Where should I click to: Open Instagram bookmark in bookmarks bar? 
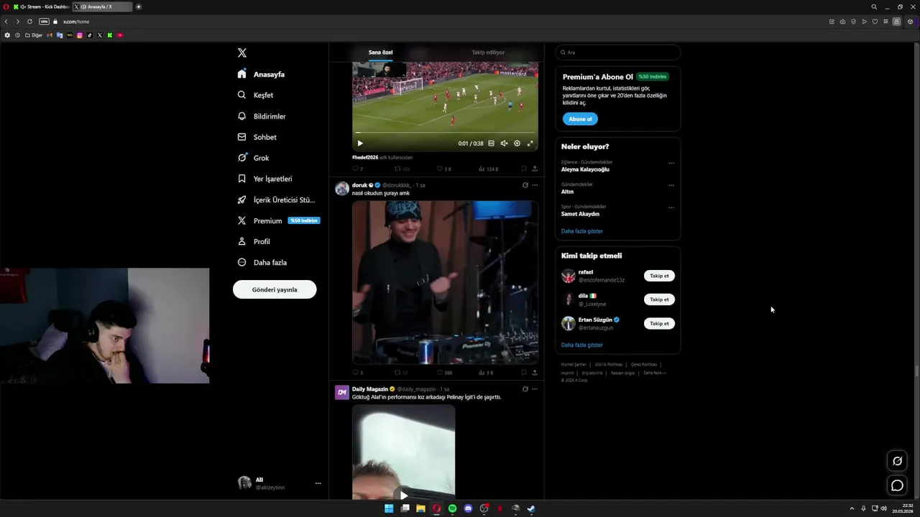pyautogui.click(x=80, y=35)
